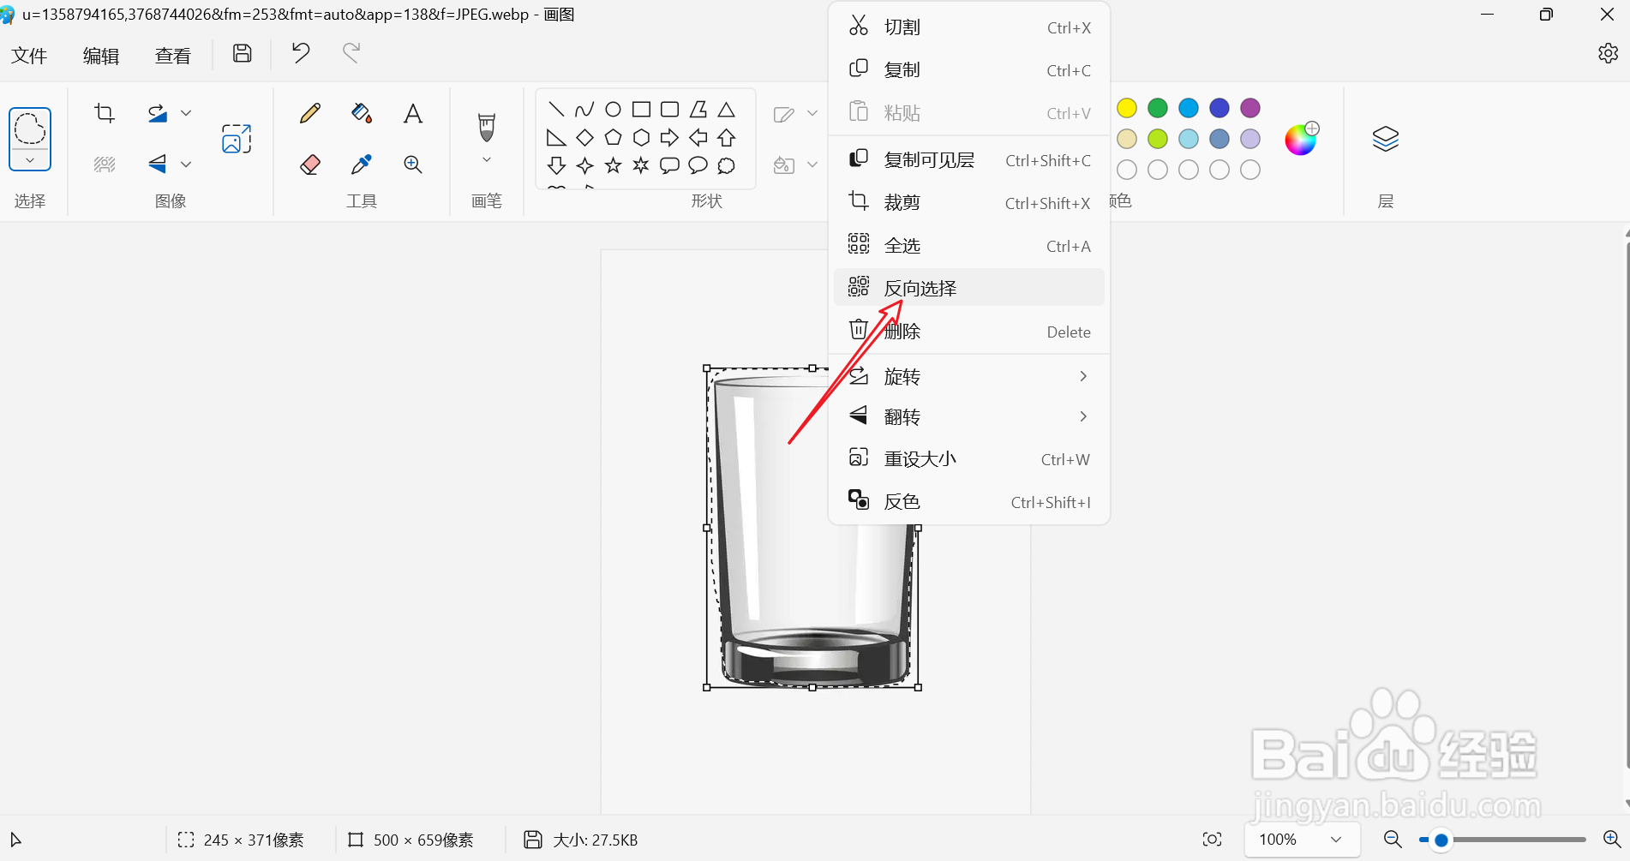Choose 删除 in the context menu

pyautogui.click(x=968, y=332)
